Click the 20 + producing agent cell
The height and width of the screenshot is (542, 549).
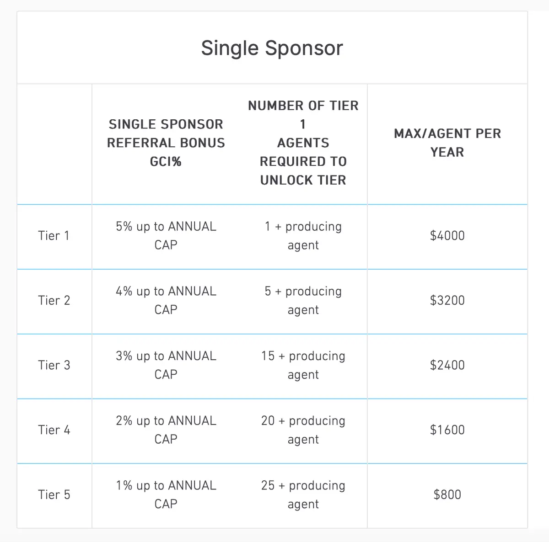pyautogui.click(x=303, y=430)
